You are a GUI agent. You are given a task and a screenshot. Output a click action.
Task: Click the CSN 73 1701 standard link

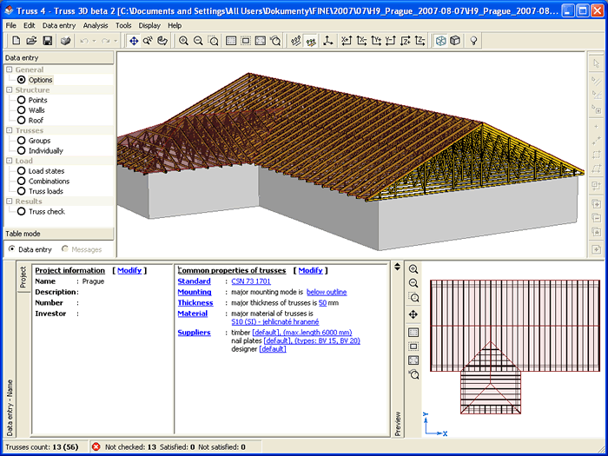pyautogui.click(x=250, y=281)
